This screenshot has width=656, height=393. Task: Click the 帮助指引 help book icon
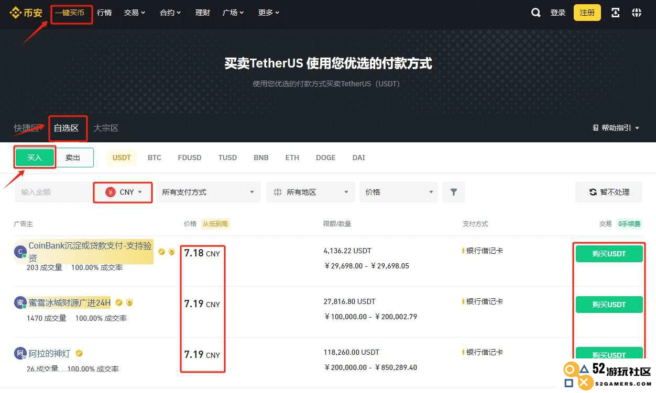coord(596,128)
